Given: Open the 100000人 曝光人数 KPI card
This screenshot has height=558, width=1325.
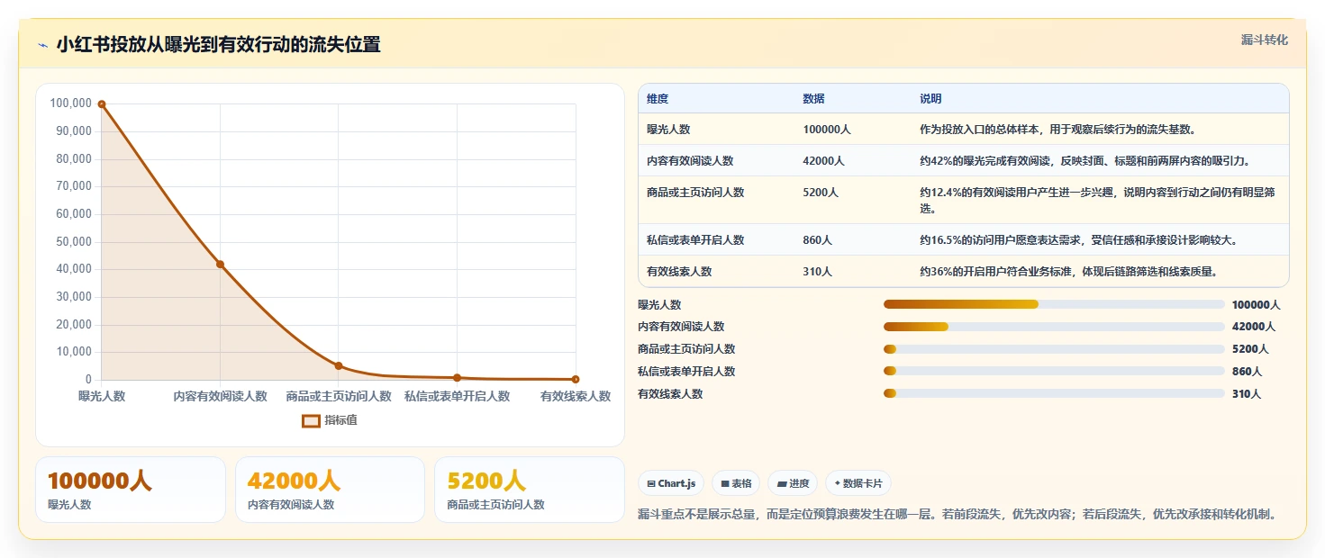Looking at the screenshot, I should pyautogui.click(x=131, y=490).
